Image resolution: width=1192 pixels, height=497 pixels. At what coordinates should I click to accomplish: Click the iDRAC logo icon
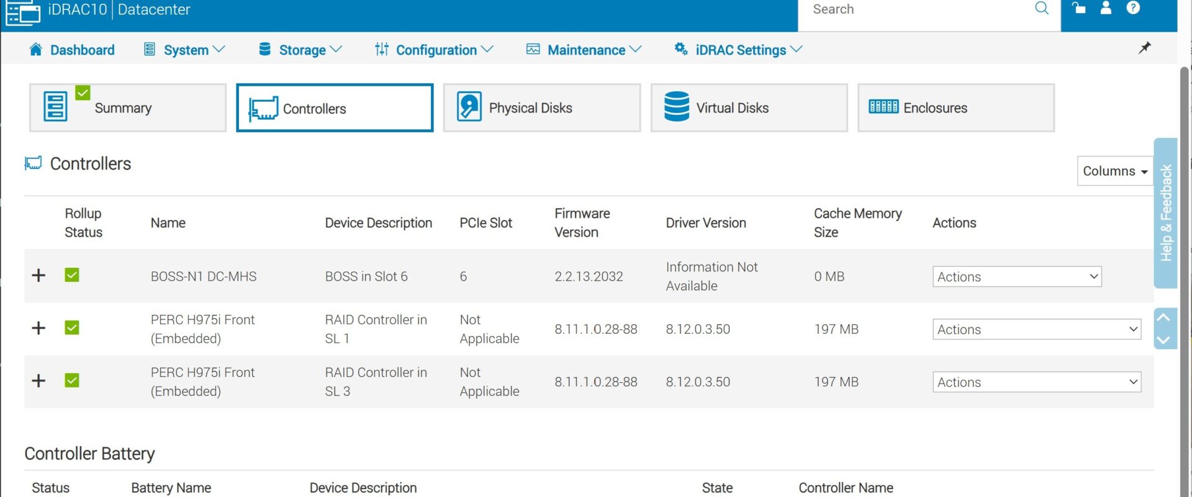point(22,12)
